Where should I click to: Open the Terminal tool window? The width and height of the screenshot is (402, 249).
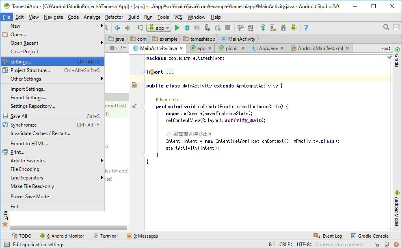tap(106, 236)
